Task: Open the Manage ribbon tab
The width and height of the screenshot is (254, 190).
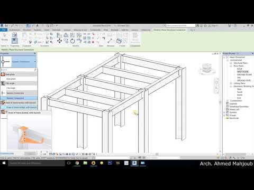Action: (115, 30)
